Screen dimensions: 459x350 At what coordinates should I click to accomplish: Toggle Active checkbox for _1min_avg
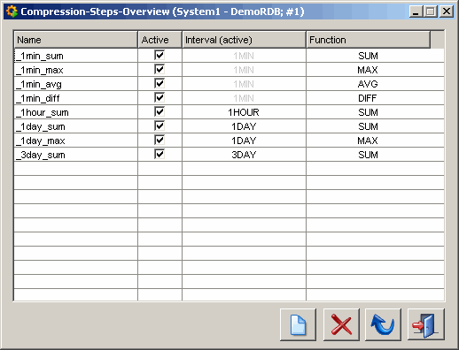(x=159, y=83)
